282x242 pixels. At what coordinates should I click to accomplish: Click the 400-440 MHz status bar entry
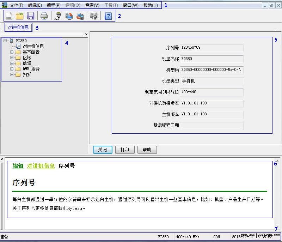click(188, 237)
